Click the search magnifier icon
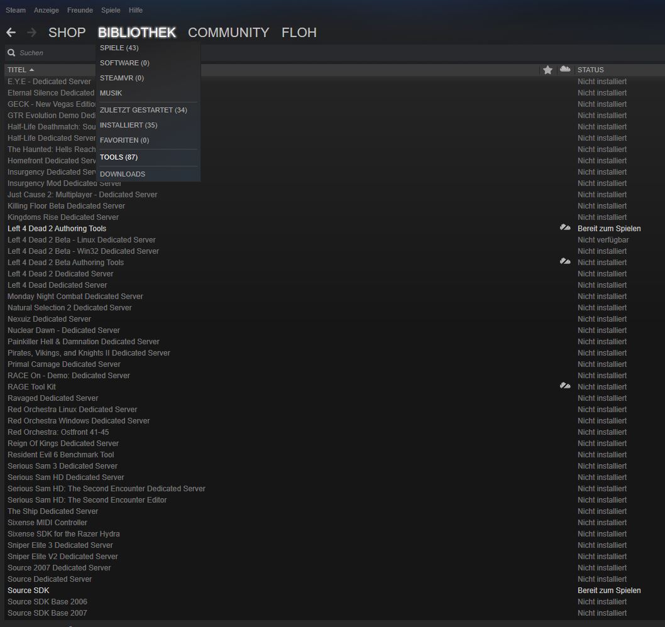 point(11,53)
